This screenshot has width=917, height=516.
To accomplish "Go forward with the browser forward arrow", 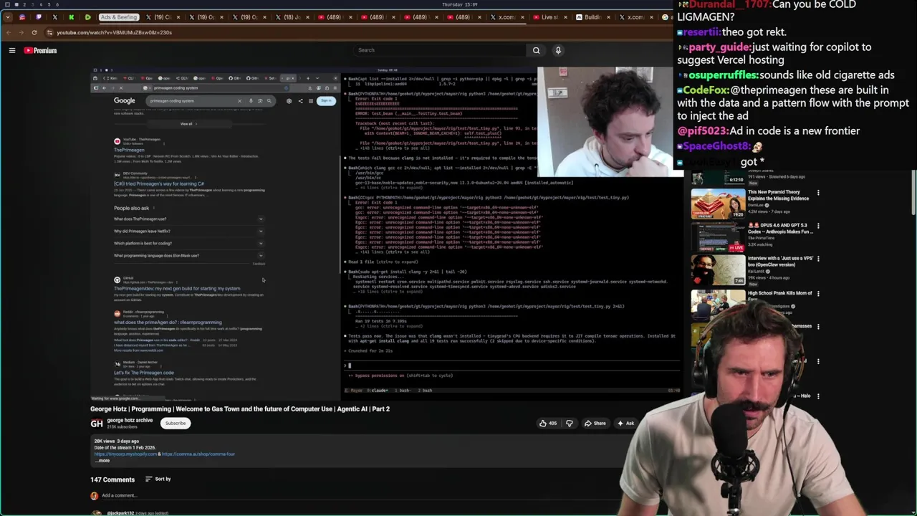I will point(21,32).
